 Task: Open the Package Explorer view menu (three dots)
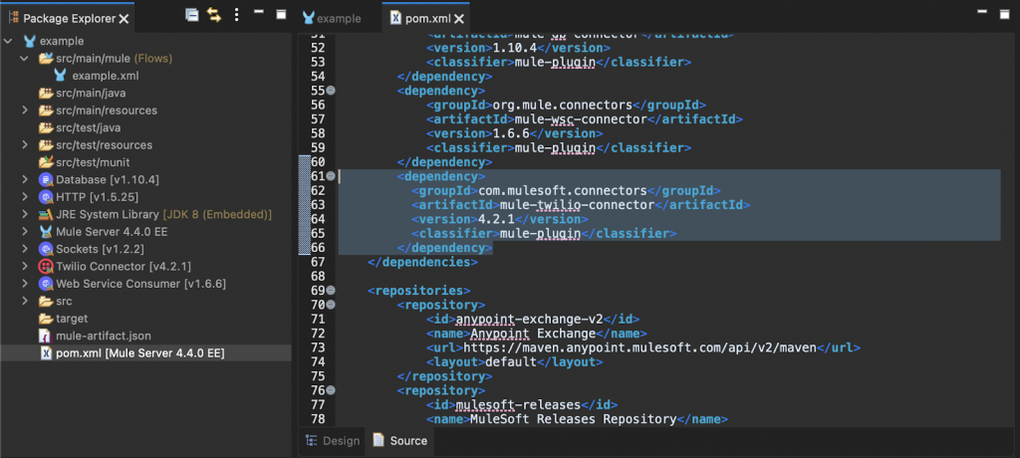click(x=236, y=15)
